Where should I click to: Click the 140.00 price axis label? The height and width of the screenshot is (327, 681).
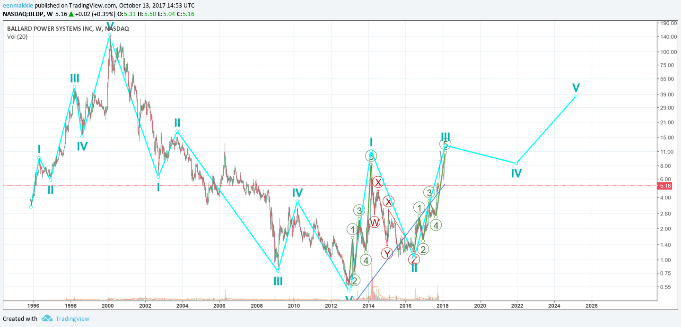point(668,37)
